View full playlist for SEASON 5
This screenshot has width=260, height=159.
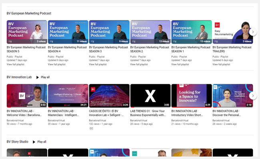[x=16, y=64]
